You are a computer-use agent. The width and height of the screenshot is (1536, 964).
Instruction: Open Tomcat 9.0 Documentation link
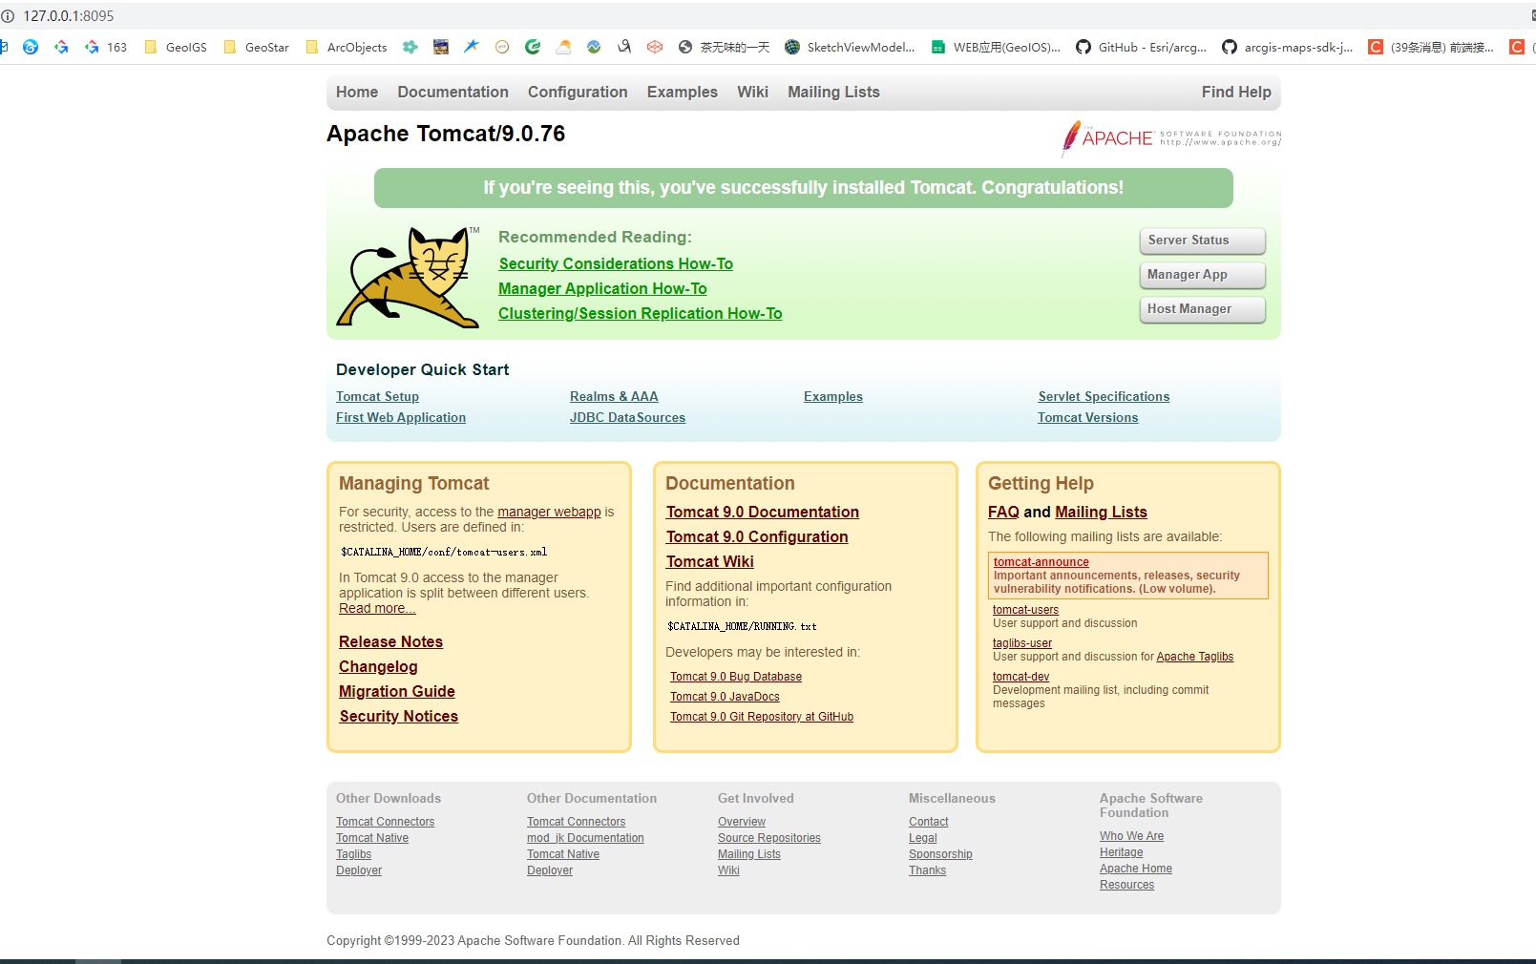coord(763,512)
